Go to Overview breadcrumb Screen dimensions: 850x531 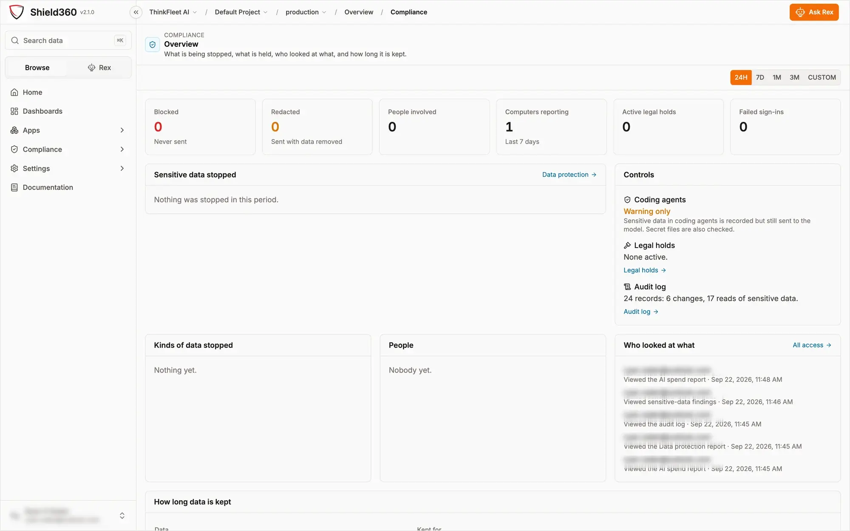(x=359, y=12)
